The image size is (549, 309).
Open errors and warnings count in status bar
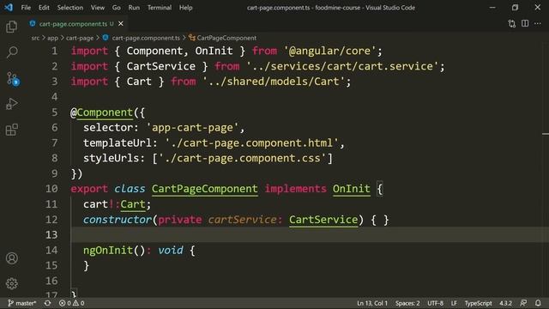click(71, 303)
